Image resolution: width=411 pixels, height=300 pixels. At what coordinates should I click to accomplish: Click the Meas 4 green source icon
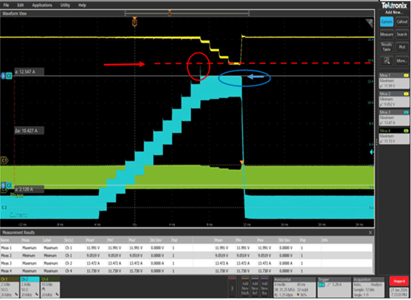[x=406, y=130]
